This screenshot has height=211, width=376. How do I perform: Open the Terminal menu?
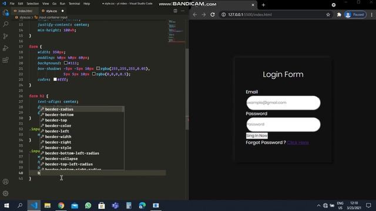pyautogui.click(x=75, y=4)
